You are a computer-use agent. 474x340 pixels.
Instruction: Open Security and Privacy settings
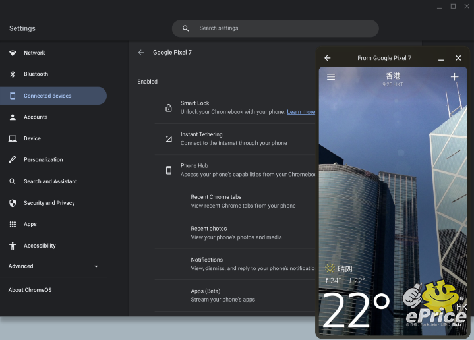[x=53, y=203]
